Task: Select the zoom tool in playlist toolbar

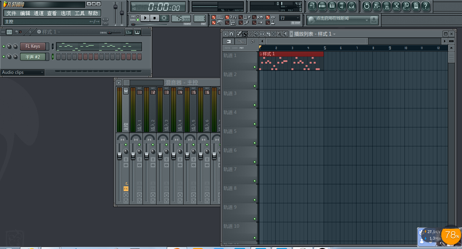Action: click(x=279, y=34)
